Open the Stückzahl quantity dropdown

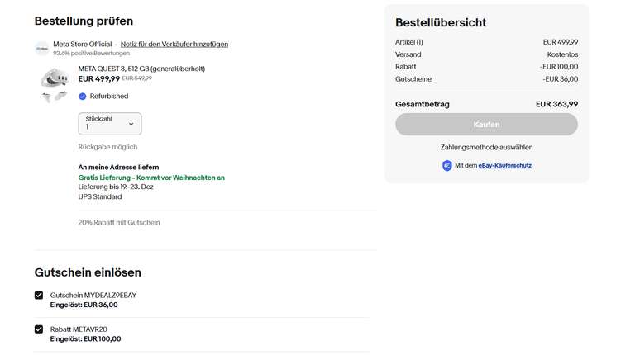(x=110, y=124)
